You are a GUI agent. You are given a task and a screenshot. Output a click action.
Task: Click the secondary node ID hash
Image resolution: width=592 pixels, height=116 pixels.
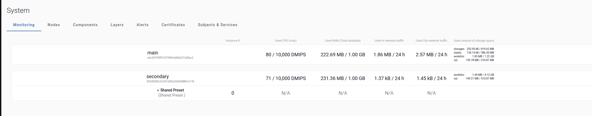tap(170, 81)
